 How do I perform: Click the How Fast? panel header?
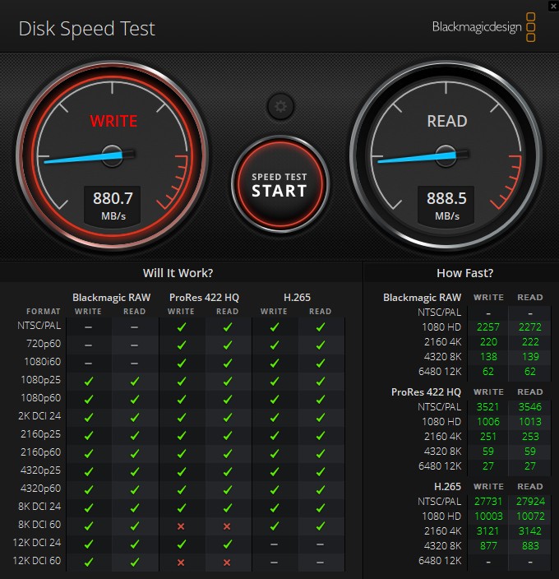point(465,273)
